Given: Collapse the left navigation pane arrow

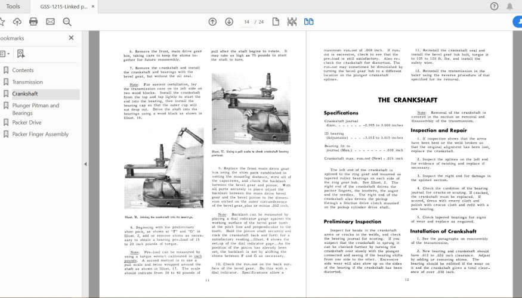Looking at the screenshot, I should tap(85, 164).
